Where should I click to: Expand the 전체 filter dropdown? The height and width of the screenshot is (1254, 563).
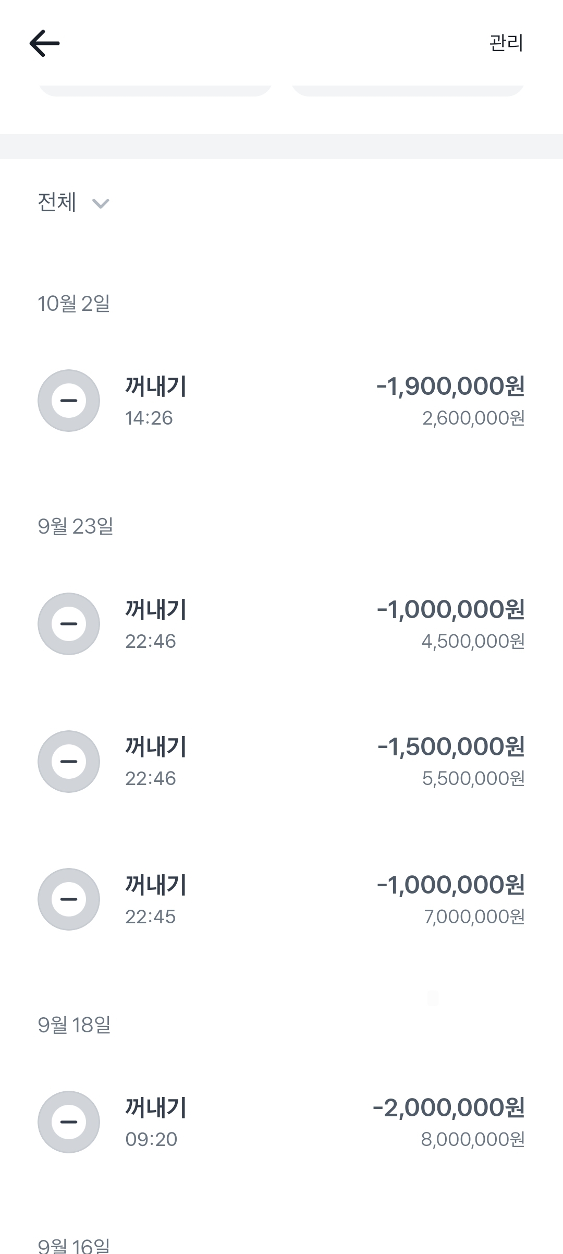point(57,202)
